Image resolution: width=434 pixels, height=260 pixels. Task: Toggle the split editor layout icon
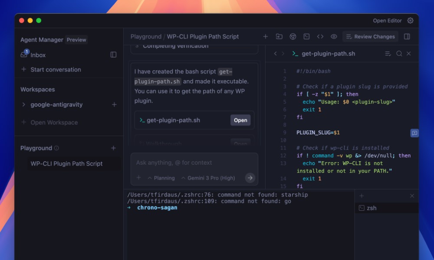pyautogui.click(x=407, y=36)
